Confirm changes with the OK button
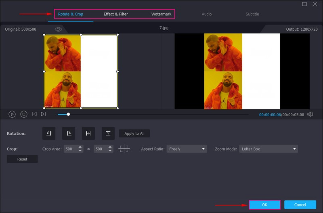 [x=264, y=205]
